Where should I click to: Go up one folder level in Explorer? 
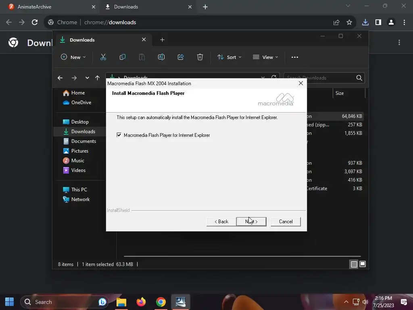[98, 78]
